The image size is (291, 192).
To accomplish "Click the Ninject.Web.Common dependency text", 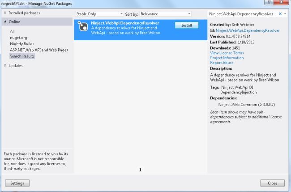I will (x=247, y=104).
